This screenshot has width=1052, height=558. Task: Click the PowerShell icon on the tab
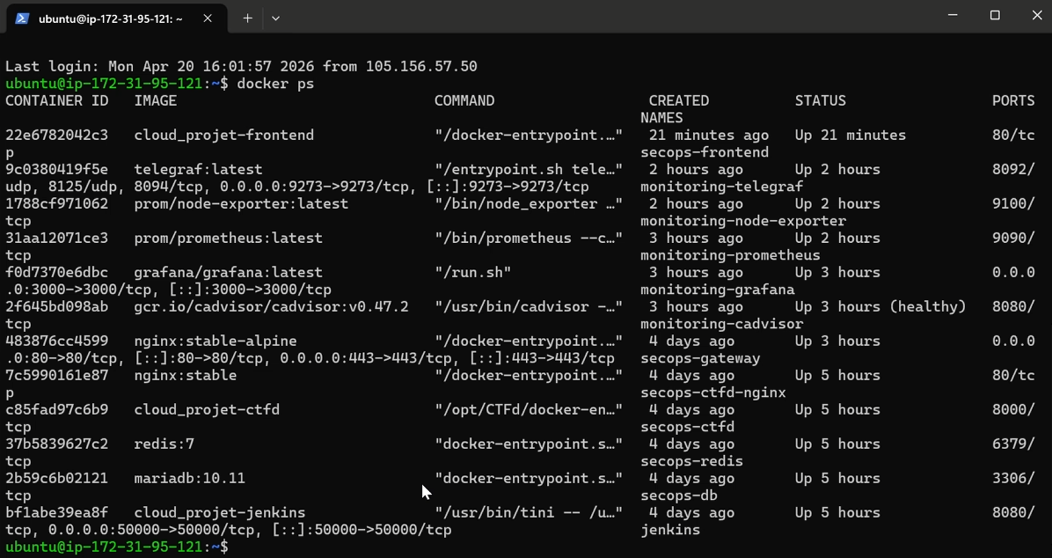pos(22,18)
